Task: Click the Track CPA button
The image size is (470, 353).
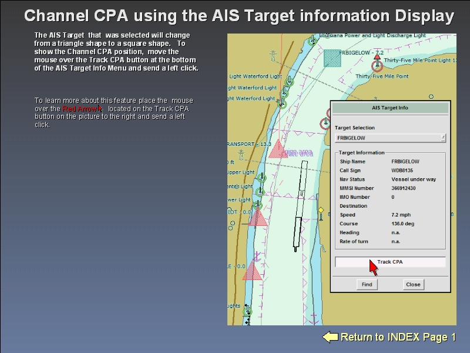Action: 390,262
